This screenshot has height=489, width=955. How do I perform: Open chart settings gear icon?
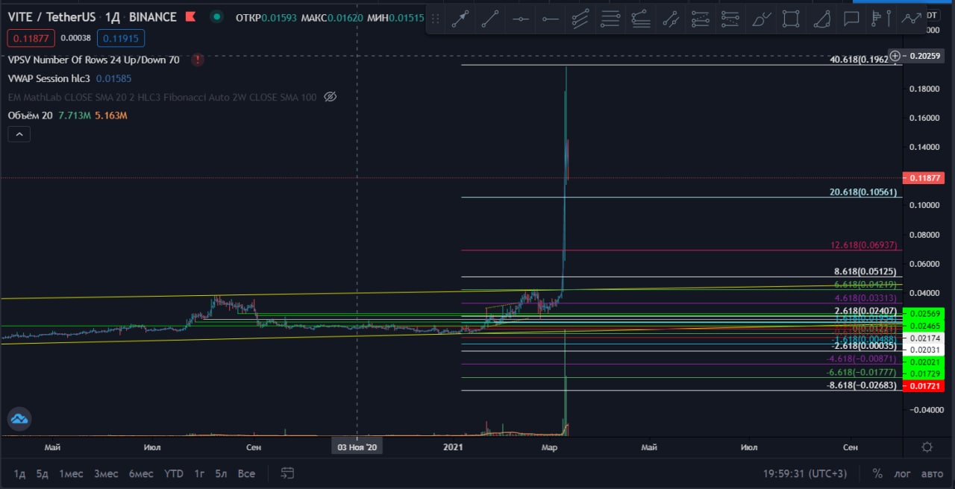927,447
